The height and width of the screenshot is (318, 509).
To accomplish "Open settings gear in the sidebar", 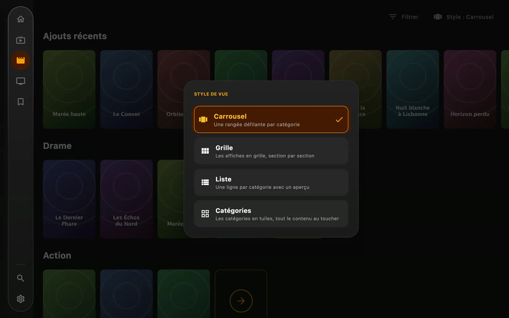I will point(21,299).
